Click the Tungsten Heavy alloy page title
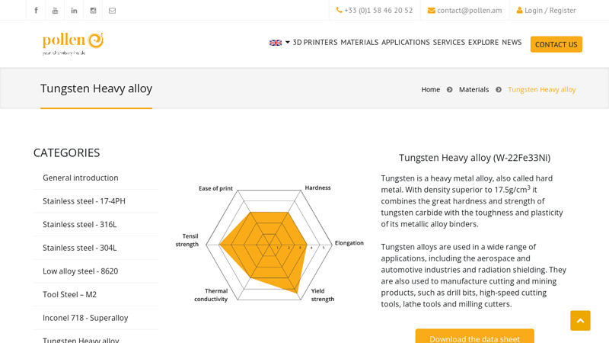This screenshot has height=343, width=609. [97, 88]
